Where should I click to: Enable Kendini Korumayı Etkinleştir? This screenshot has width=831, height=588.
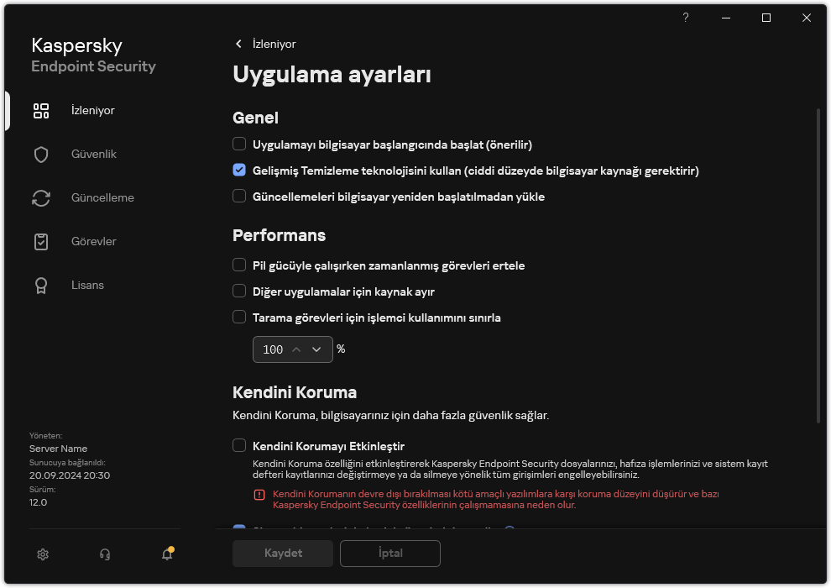point(238,445)
